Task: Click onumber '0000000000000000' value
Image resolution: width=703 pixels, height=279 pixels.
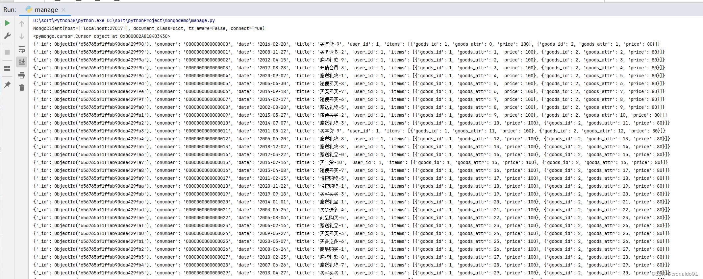Action: click(x=207, y=44)
